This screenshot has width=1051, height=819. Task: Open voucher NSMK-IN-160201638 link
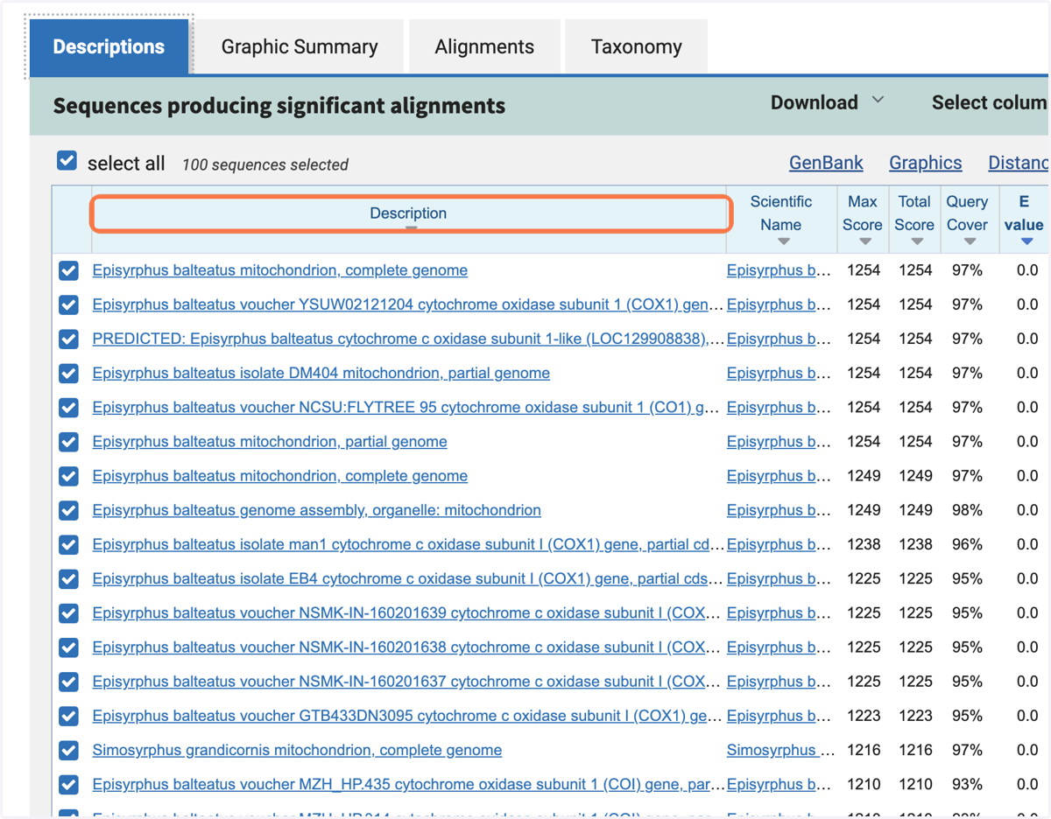[x=408, y=647]
